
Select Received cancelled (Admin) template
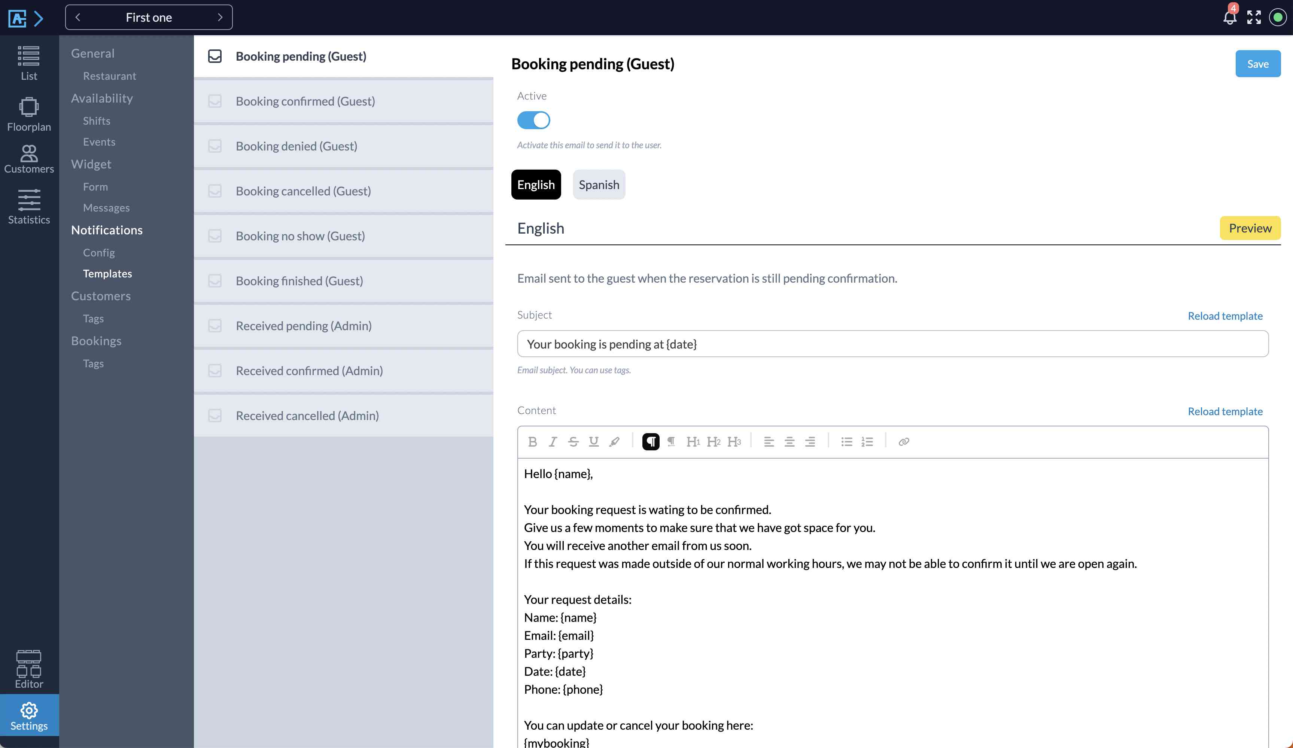pyautogui.click(x=343, y=416)
